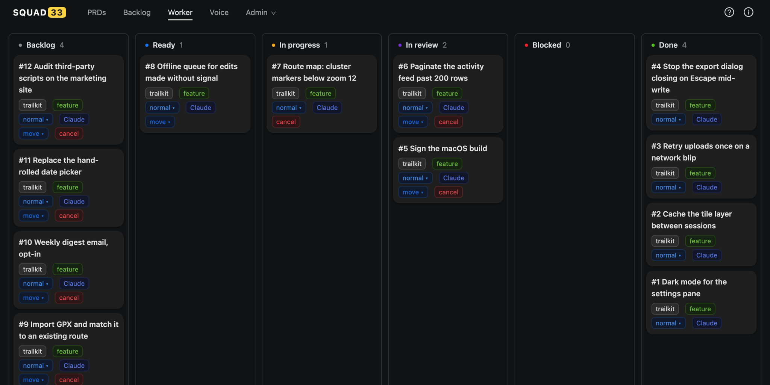Open move dropdown on card #11

(x=33, y=216)
